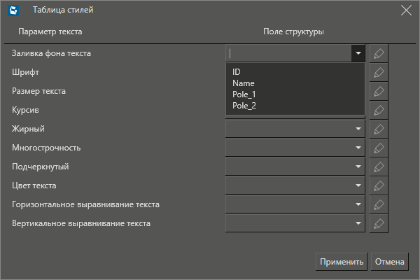Choose Name in the dropdown list
420x280 pixels.
click(295, 83)
